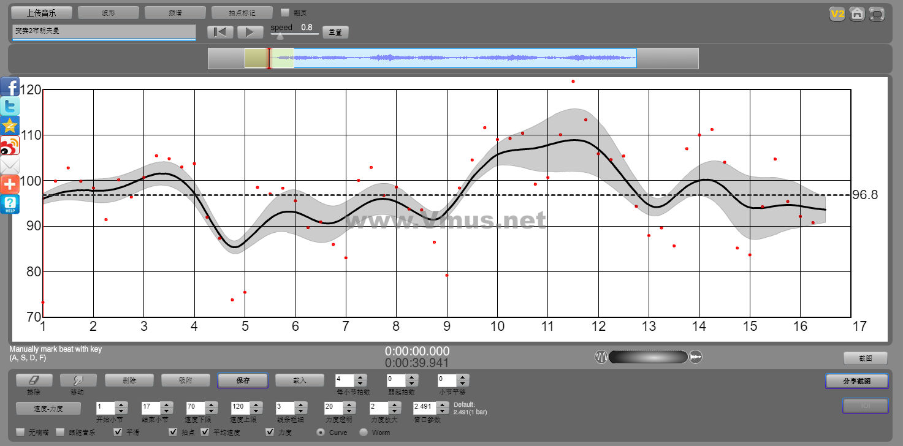Decrease the 速度下限 tempo lower limit
The width and height of the screenshot is (903, 446).
pos(211,410)
